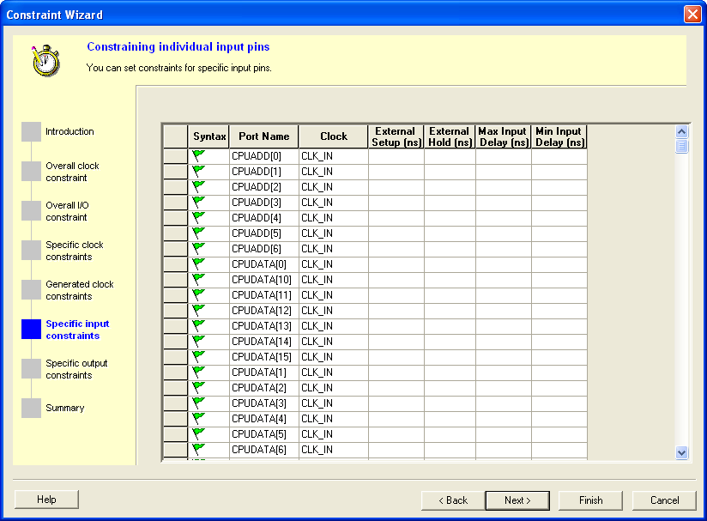Image resolution: width=707 pixels, height=521 pixels.
Task: Click the green syntax flag for CPUADD[3]
Action: click(198, 202)
